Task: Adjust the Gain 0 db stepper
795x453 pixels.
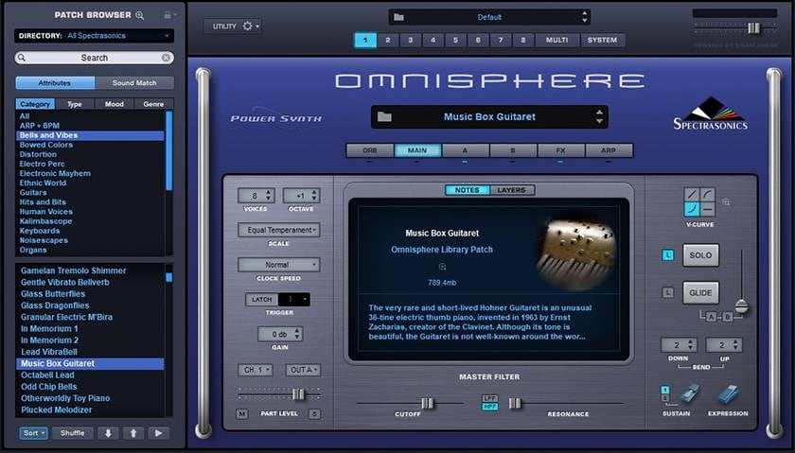Action: (x=280, y=335)
